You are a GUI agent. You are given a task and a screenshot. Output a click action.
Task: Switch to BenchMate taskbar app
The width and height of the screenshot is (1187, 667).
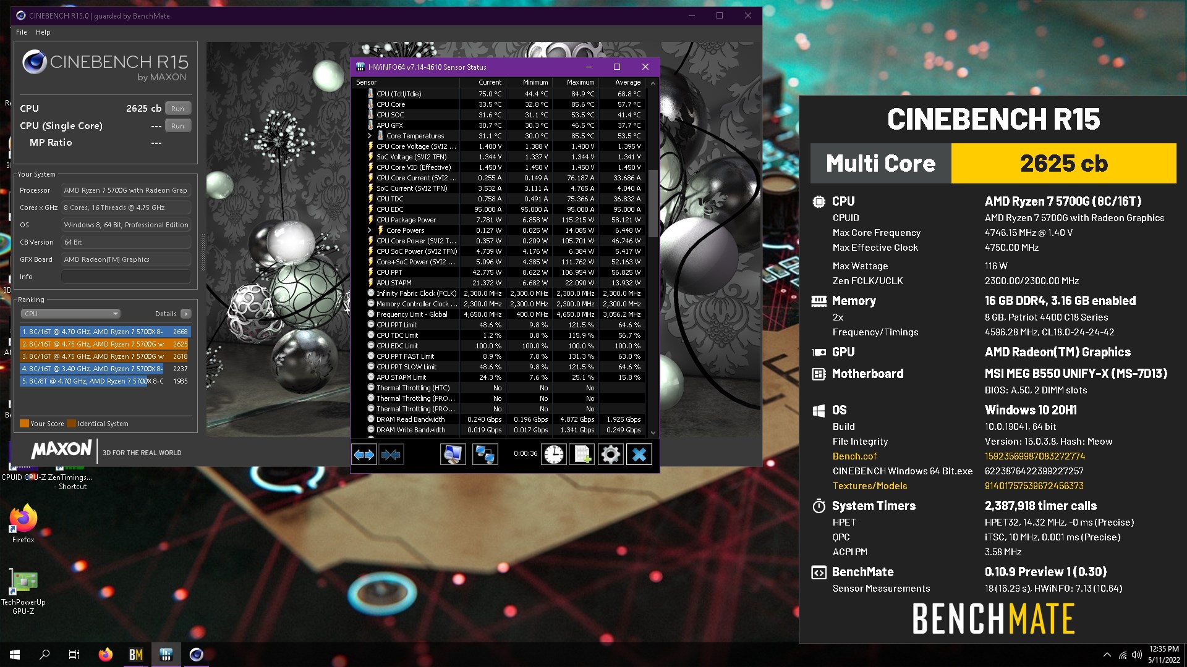tap(136, 655)
